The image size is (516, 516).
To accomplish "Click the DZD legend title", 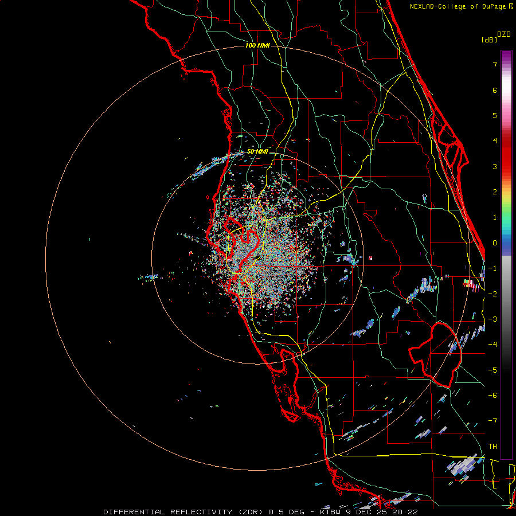I will pyautogui.click(x=503, y=34).
